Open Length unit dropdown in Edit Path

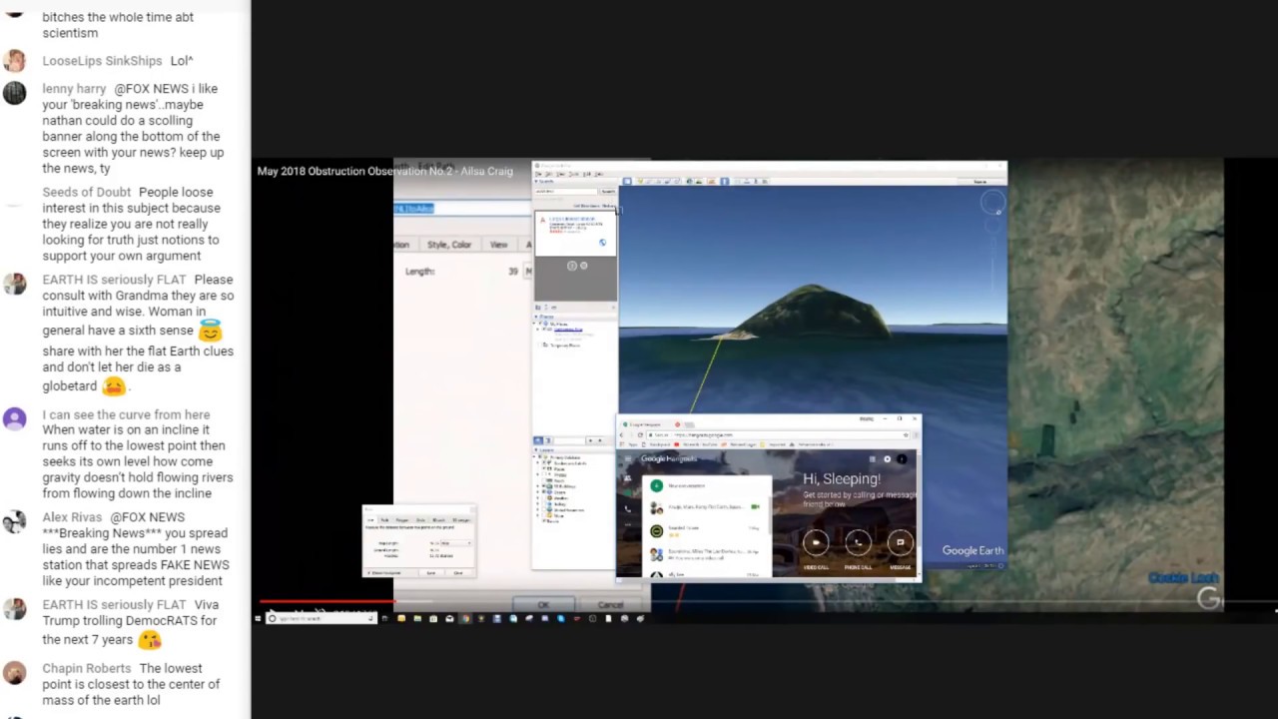528,272
